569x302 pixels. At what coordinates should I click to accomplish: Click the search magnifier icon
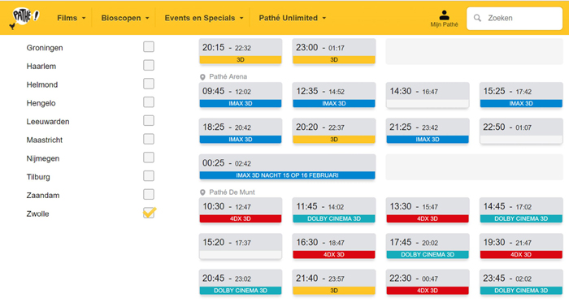pyautogui.click(x=478, y=18)
